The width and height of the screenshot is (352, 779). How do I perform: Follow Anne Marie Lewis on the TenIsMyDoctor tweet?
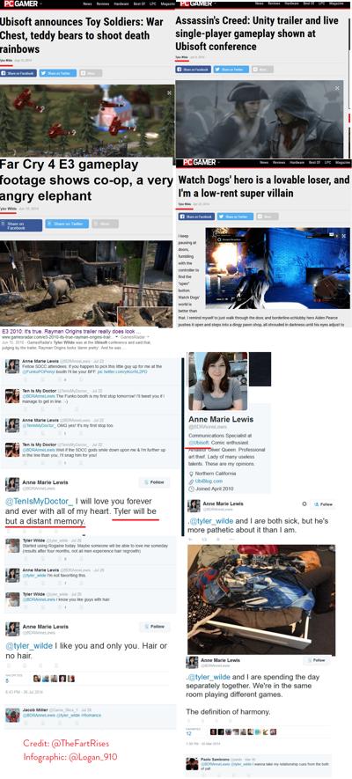click(x=154, y=482)
